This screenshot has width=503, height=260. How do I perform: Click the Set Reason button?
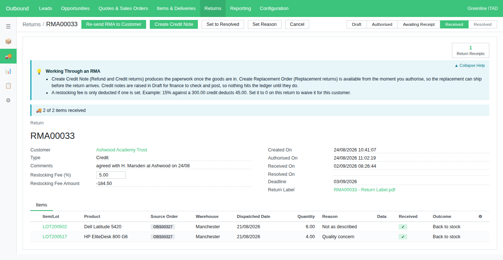coord(264,24)
